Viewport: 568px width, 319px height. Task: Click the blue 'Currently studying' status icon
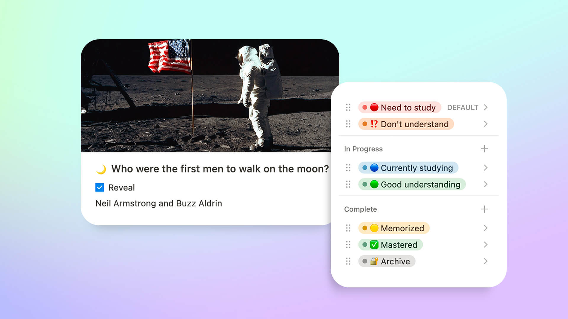click(x=375, y=167)
